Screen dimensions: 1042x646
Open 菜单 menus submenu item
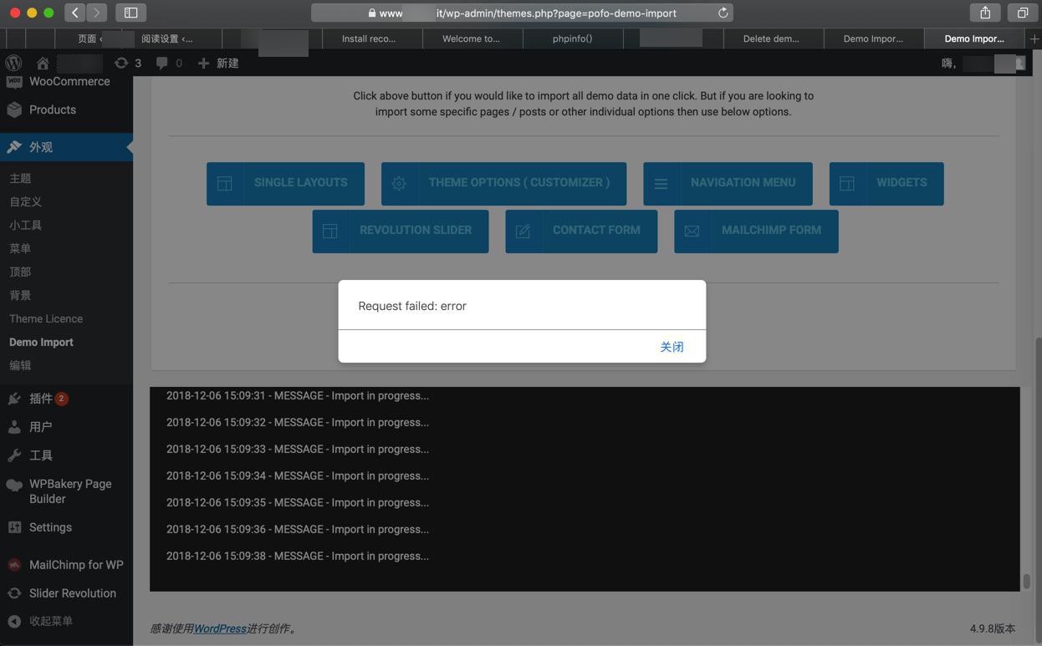tap(20, 248)
